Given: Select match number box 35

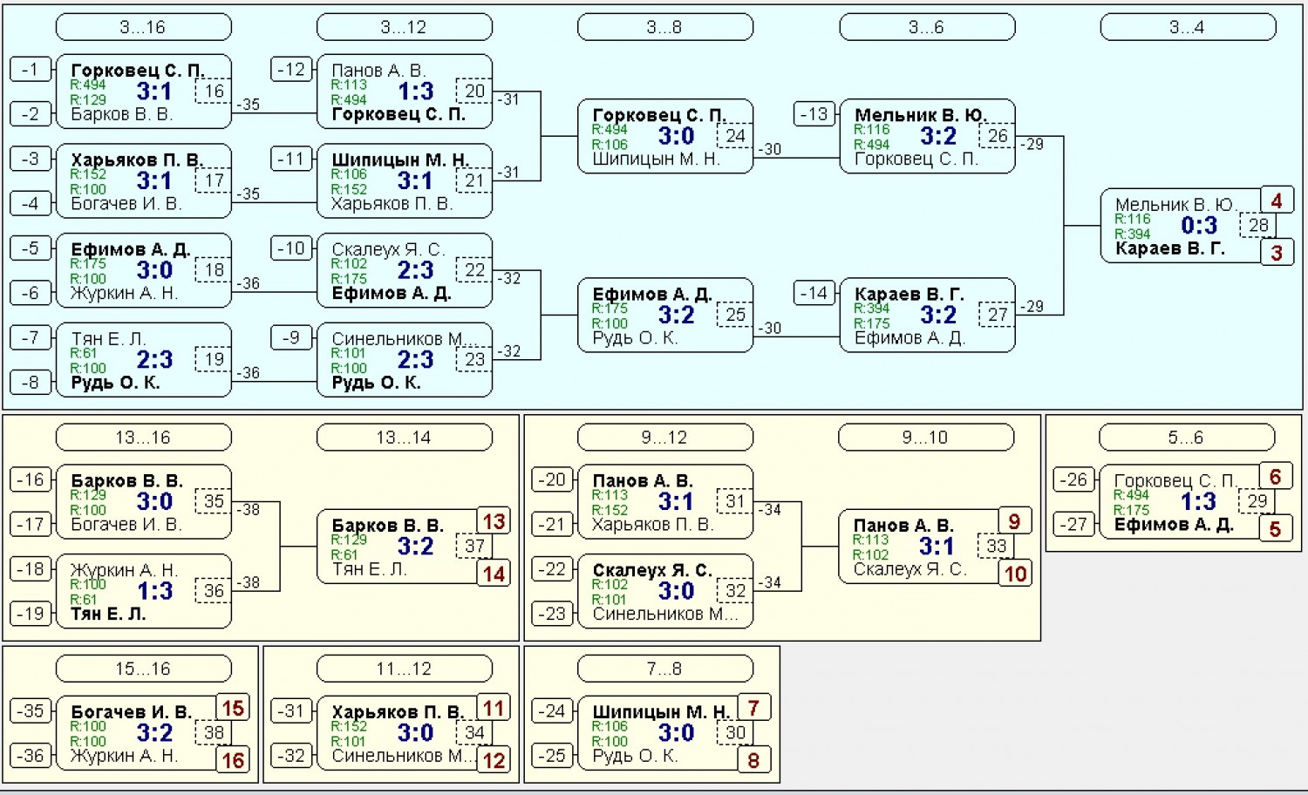Looking at the screenshot, I should point(214,500).
